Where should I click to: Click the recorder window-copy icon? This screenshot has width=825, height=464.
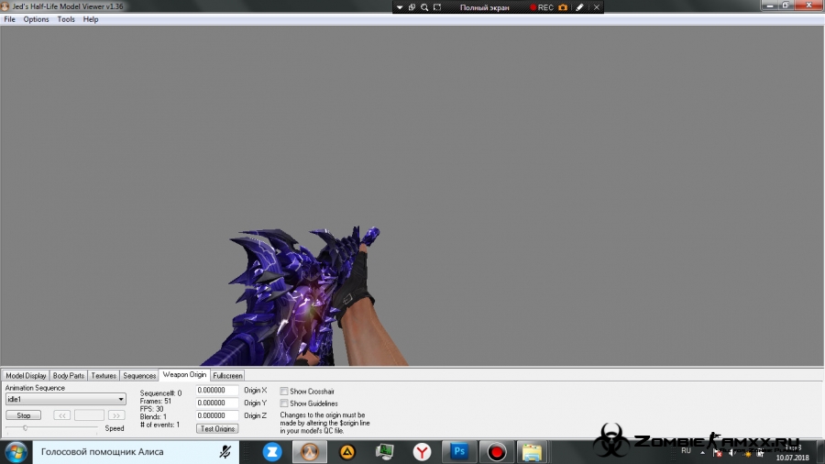(x=412, y=7)
